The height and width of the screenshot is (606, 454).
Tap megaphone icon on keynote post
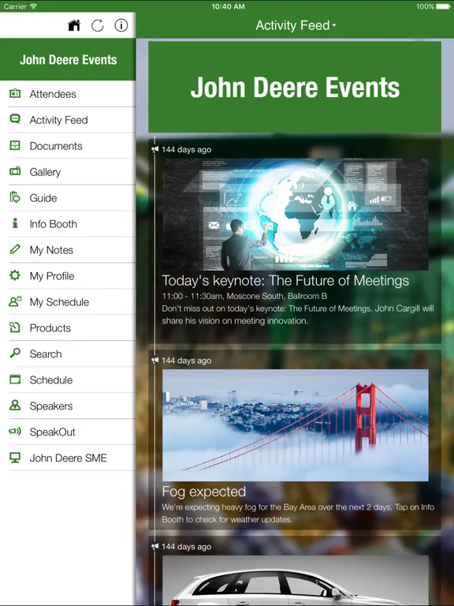point(154,149)
